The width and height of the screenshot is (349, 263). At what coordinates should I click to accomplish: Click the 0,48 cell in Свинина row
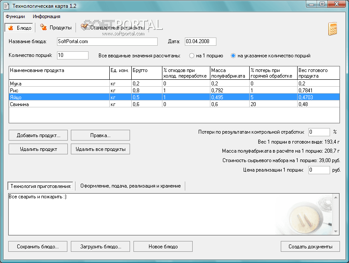point(318,104)
